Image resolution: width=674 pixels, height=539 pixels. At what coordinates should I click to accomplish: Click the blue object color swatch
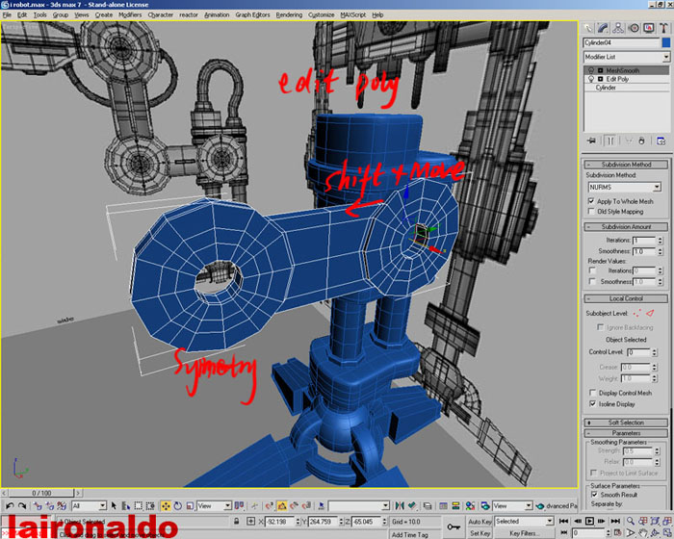pos(665,43)
